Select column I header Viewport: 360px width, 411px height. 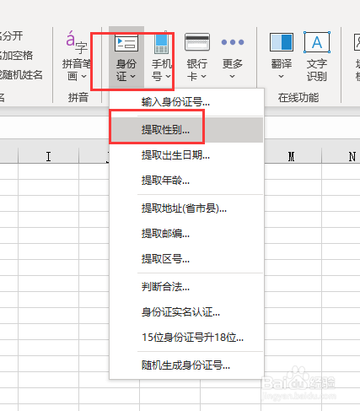coord(48,156)
